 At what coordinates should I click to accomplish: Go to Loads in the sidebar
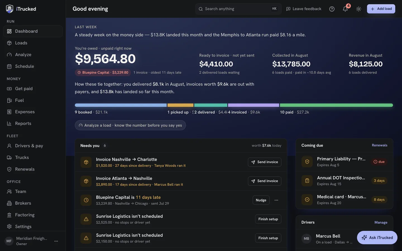33,43
